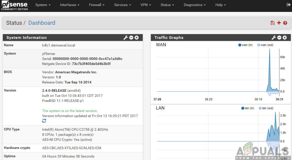Open the Diagnostics dropdown
The image size is (292, 160).
194,5
